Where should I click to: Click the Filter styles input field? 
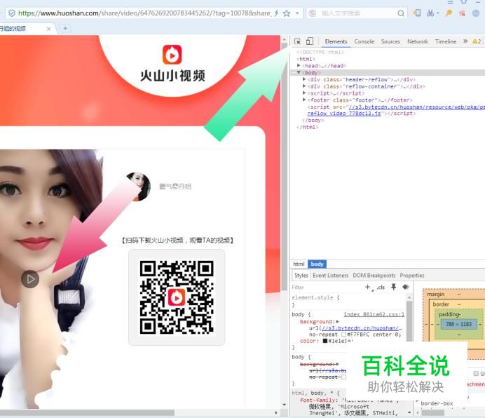[x=327, y=288]
